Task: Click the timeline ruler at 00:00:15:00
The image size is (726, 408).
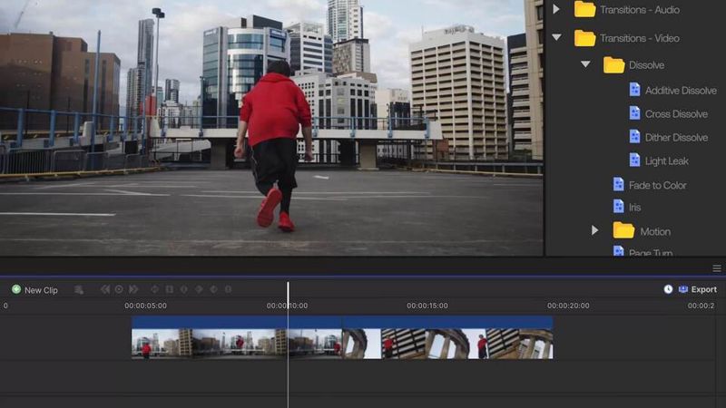Action: (427, 306)
